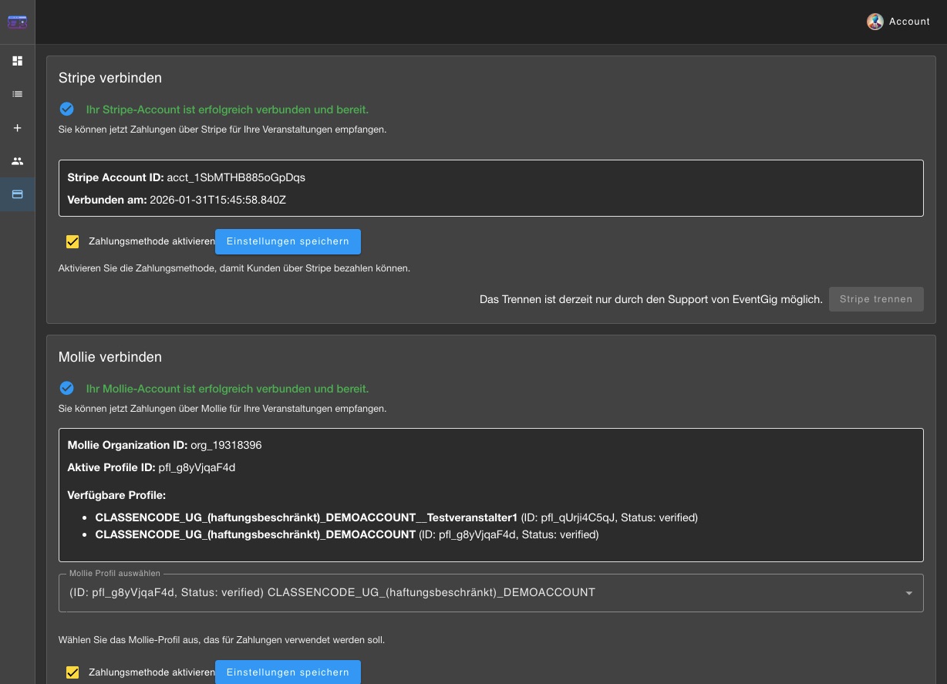Click the blue checkmark next to Mollie status

tap(67, 389)
